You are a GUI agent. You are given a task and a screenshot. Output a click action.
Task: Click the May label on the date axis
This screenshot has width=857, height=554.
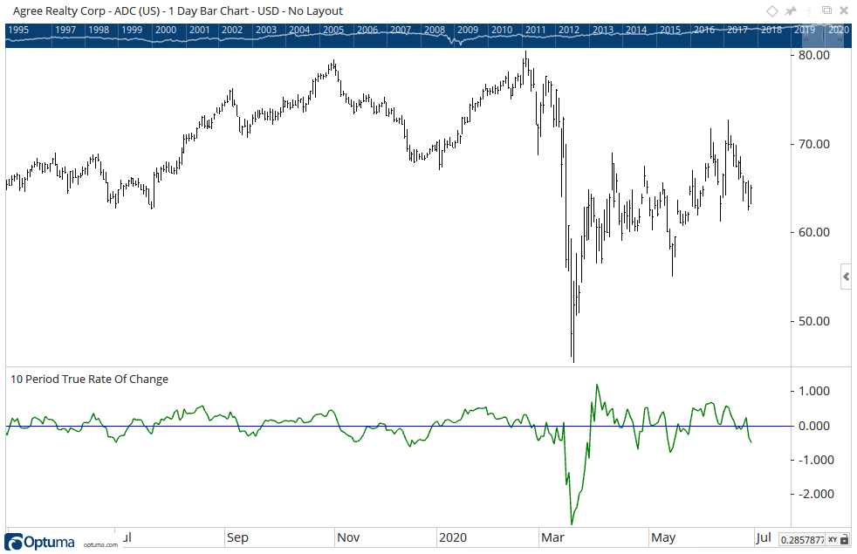coord(663,537)
